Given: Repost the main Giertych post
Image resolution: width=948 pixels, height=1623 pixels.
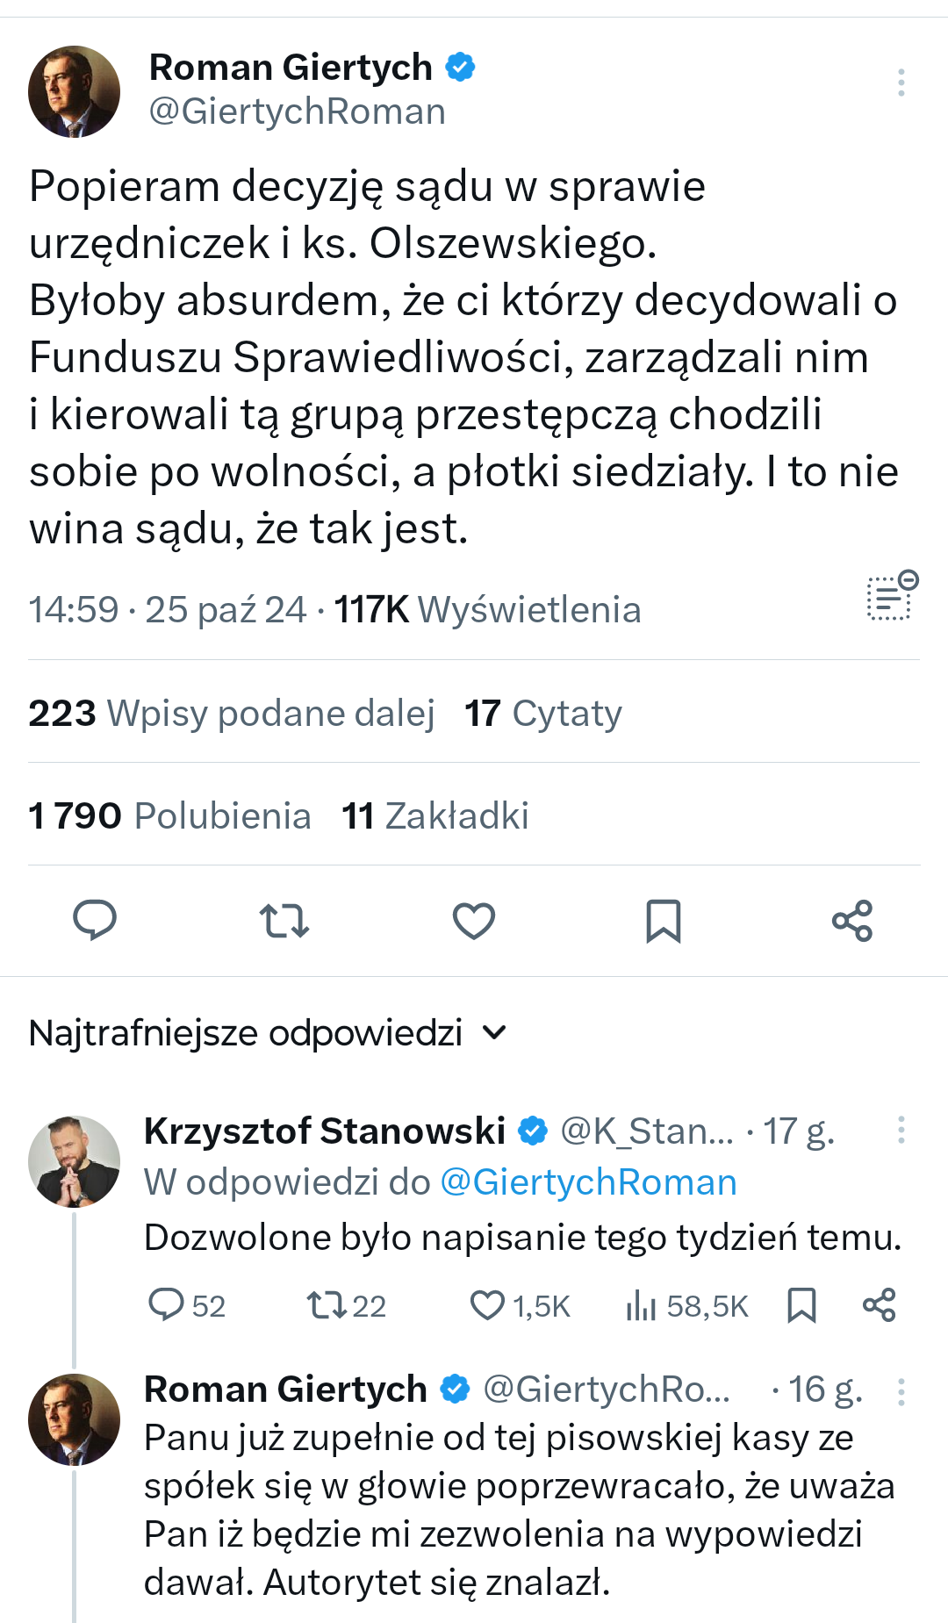Looking at the screenshot, I should [284, 920].
